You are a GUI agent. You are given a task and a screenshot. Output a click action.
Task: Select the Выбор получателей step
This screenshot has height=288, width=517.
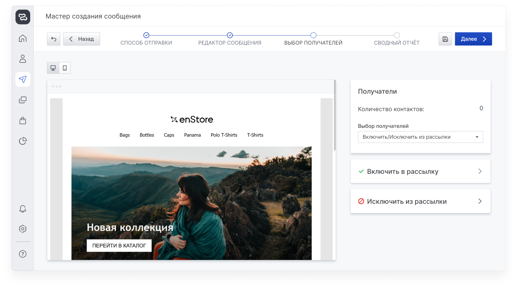click(x=313, y=39)
